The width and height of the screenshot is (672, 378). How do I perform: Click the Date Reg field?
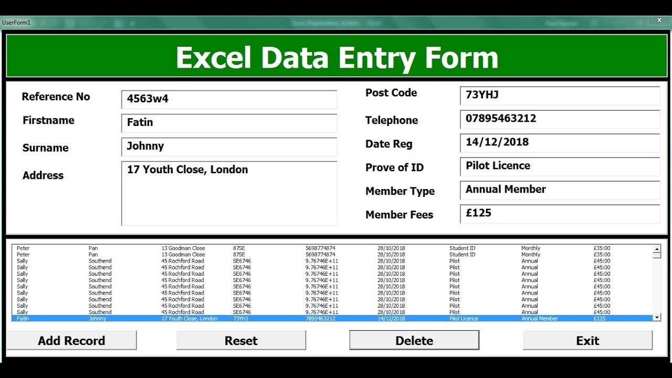(559, 142)
